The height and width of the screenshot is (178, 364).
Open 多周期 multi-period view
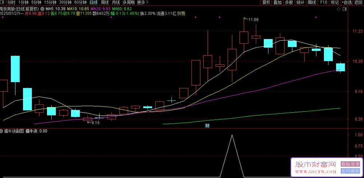128,3
